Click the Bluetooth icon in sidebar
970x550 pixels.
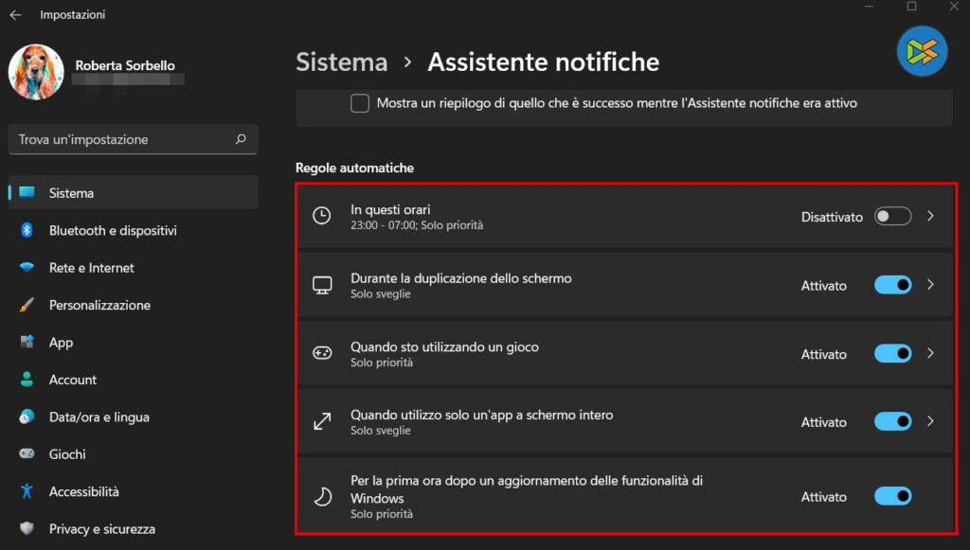[27, 230]
